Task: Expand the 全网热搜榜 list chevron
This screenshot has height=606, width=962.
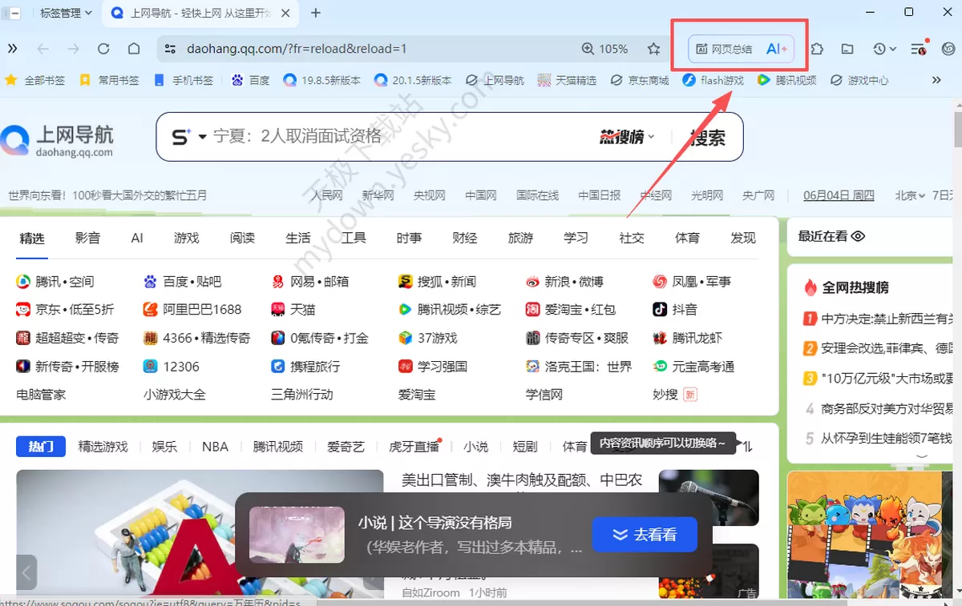Action: (x=922, y=456)
